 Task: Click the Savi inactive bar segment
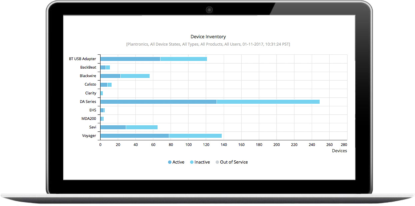142,127
